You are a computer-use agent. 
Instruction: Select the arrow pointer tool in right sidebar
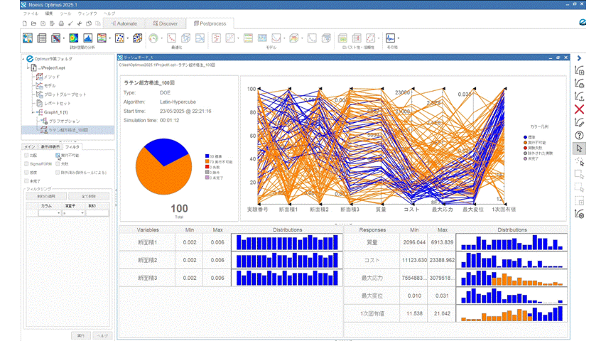point(579,148)
